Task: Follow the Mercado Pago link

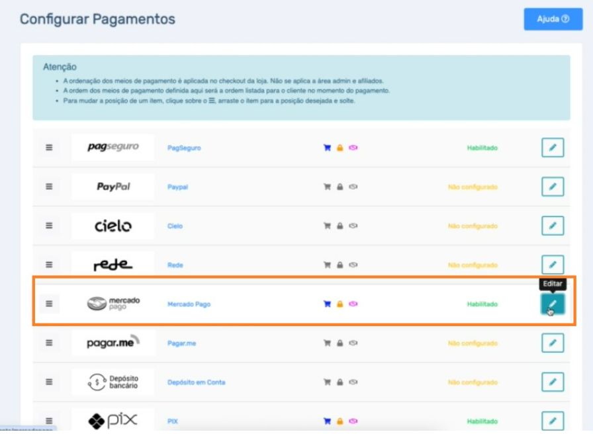Action: pyautogui.click(x=189, y=304)
